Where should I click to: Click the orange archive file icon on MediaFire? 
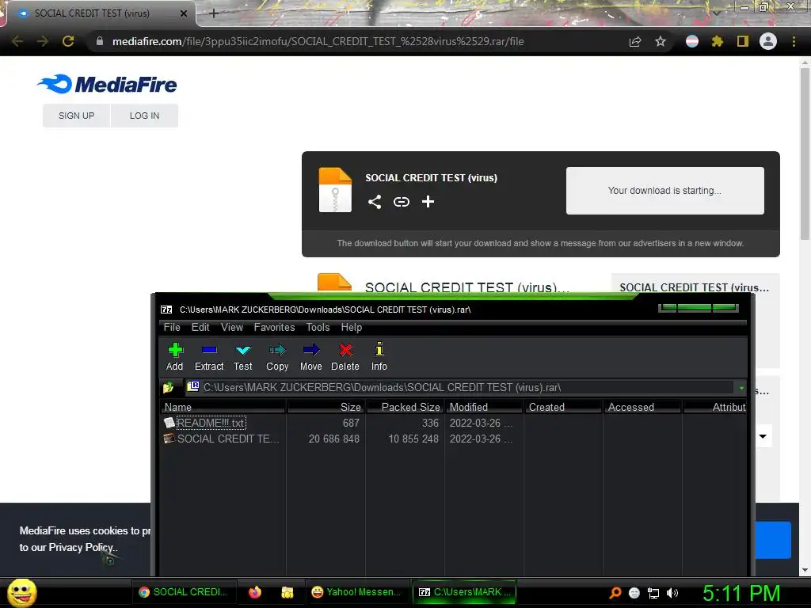tap(335, 190)
